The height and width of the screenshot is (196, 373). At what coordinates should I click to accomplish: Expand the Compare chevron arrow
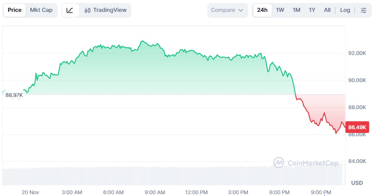pos(241,10)
